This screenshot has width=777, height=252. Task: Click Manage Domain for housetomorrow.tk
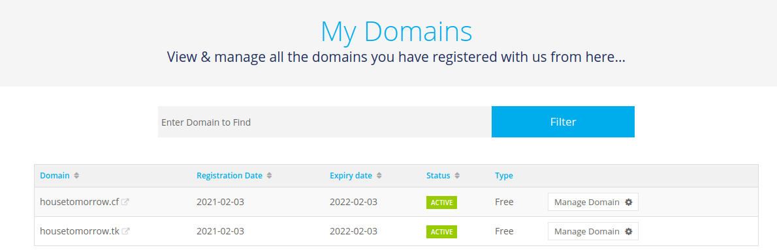coord(593,231)
